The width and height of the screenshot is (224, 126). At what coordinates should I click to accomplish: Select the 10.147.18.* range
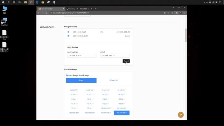tap(90, 90)
